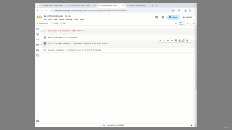Mirror cell in tab icon
This screenshot has height=130, width=232.
[x=183, y=40]
